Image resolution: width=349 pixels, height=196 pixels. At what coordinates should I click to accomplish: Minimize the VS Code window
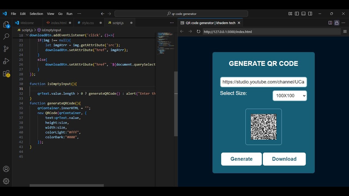(320, 14)
